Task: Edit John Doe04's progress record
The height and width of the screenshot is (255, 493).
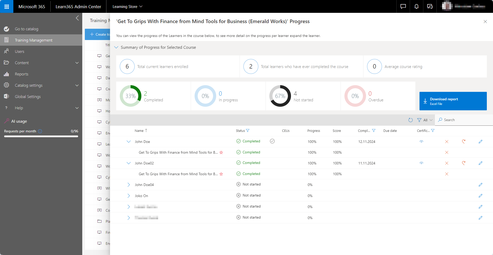Action: click(480, 185)
